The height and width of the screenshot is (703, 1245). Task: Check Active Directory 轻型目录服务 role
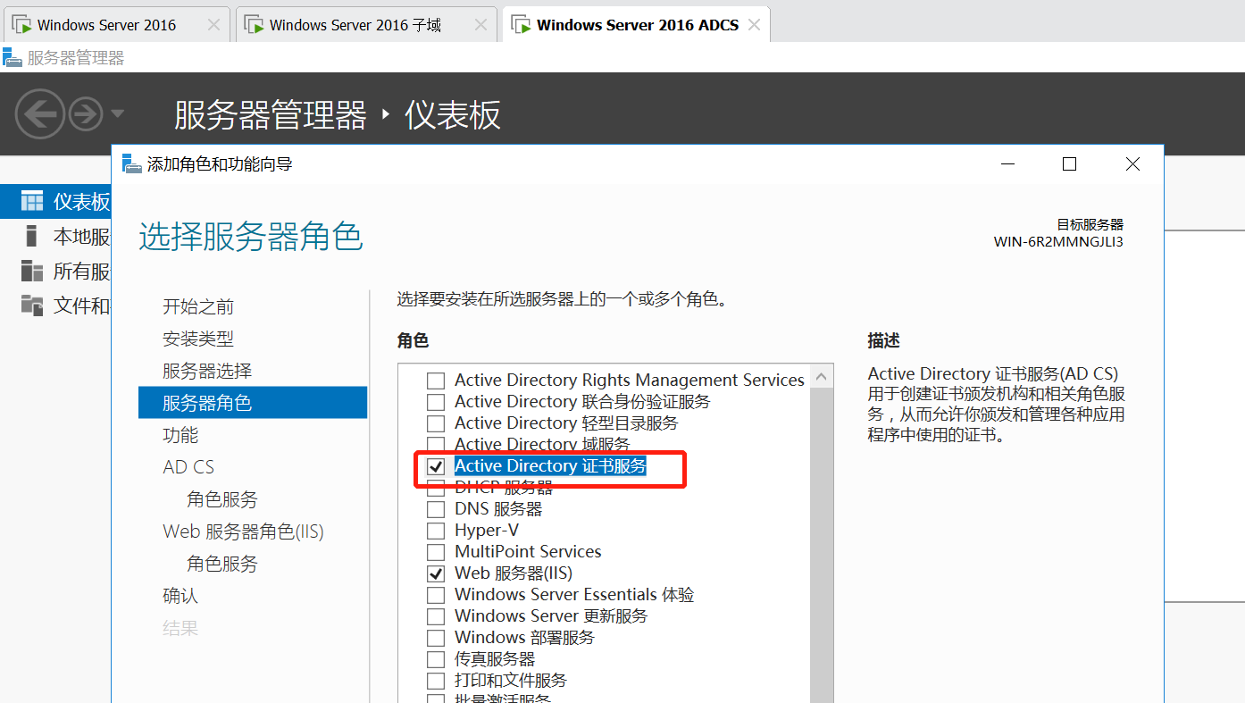click(x=436, y=423)
